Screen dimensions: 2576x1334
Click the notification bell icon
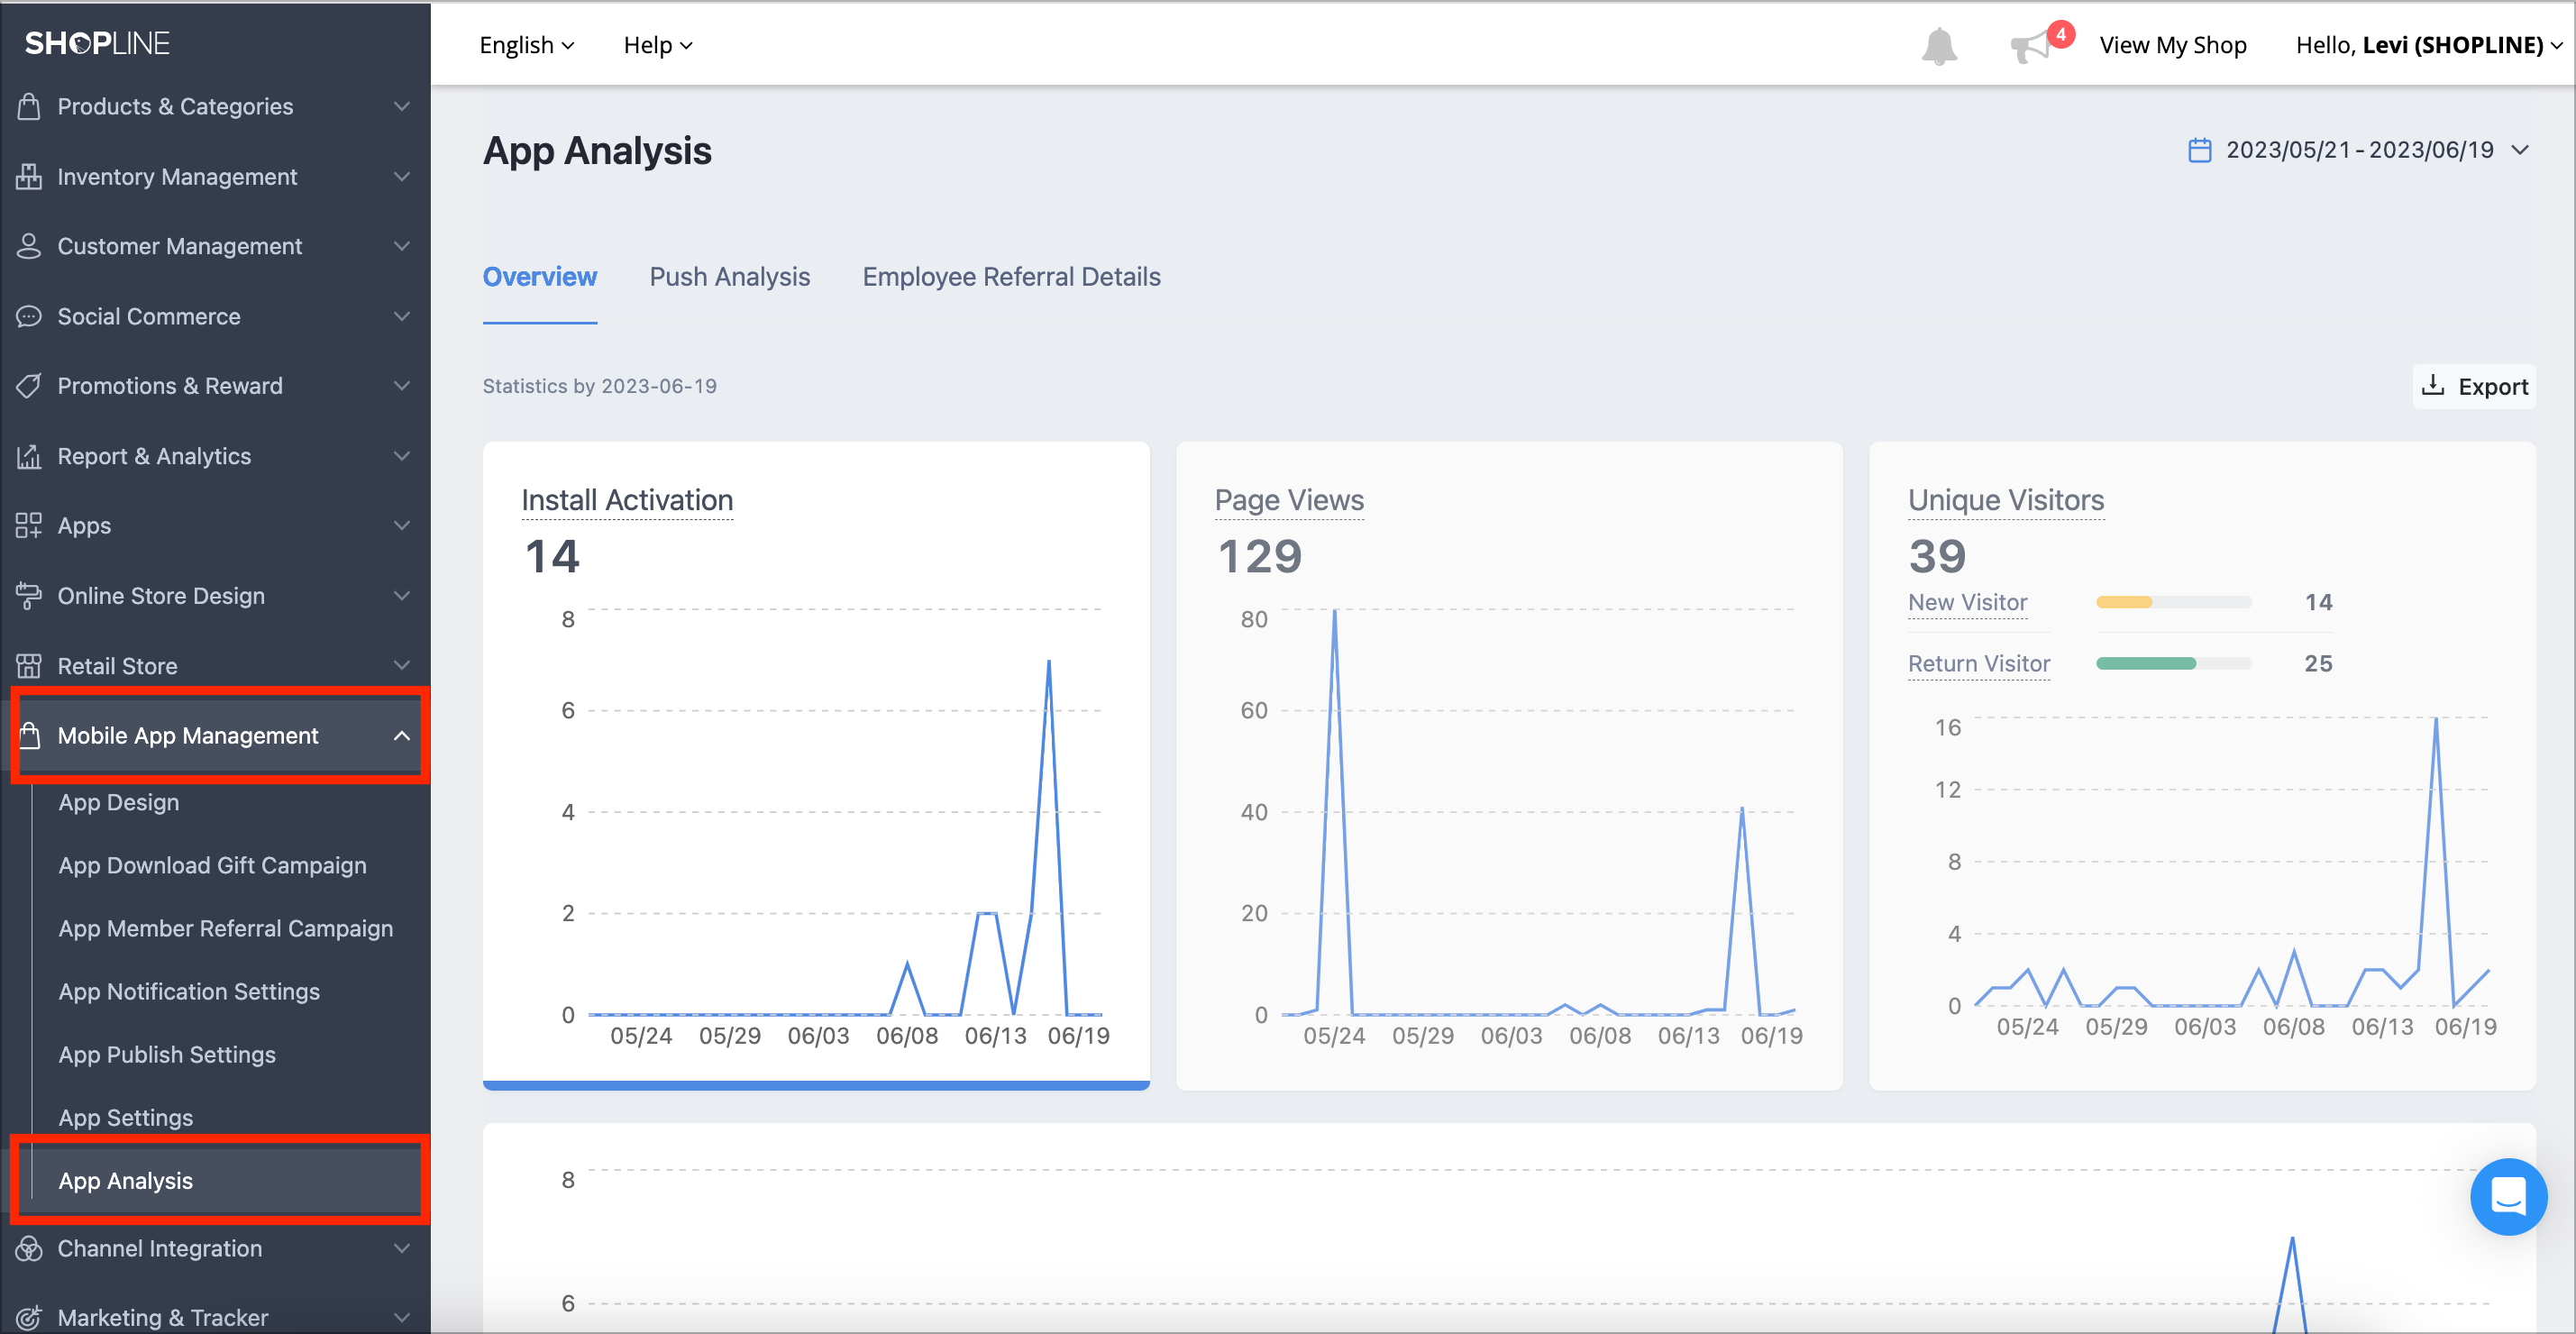1940,45
